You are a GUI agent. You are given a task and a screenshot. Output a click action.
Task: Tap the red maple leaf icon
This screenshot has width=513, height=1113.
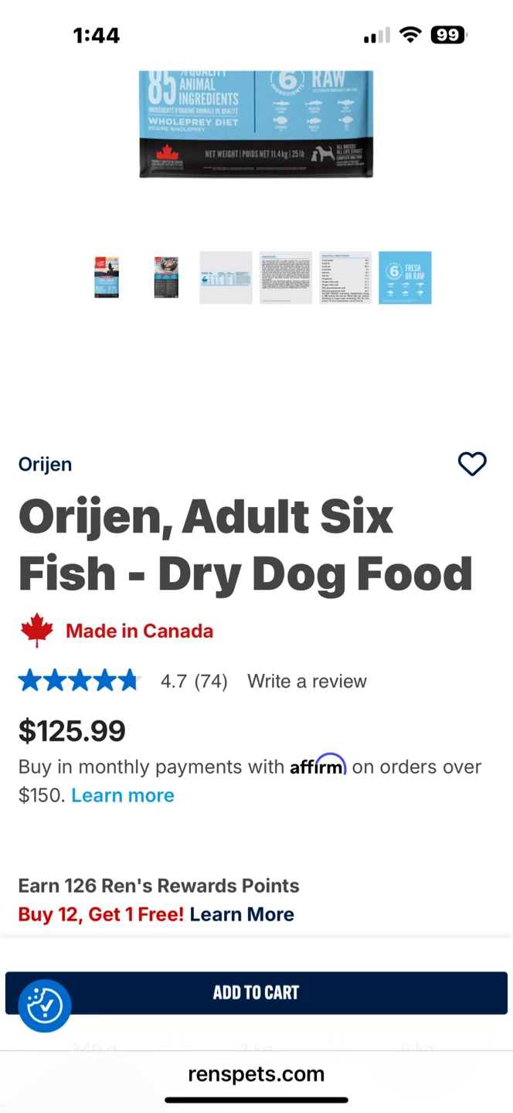37,631
